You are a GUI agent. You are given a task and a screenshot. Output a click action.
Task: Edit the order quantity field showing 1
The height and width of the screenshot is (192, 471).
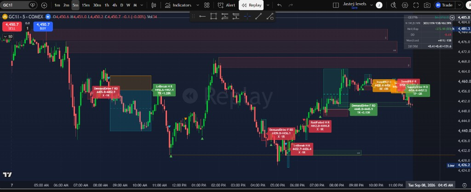(x=27, y=28)
